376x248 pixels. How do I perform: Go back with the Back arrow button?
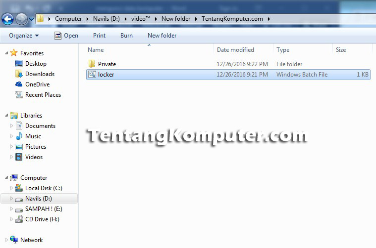pos(7,19)
